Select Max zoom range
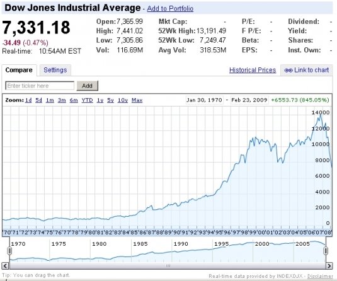Viewport: 337px width, 281px height. point(137,100)
